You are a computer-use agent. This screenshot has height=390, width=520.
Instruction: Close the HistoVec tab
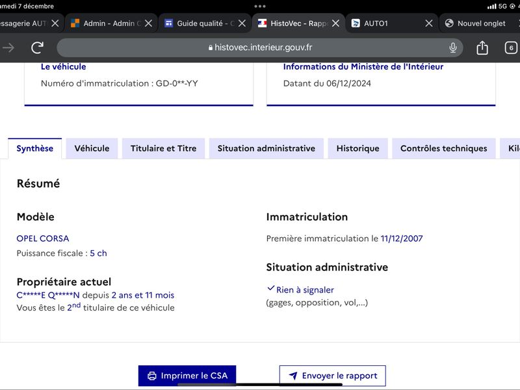pyautogui.click(x=335, y=23)
